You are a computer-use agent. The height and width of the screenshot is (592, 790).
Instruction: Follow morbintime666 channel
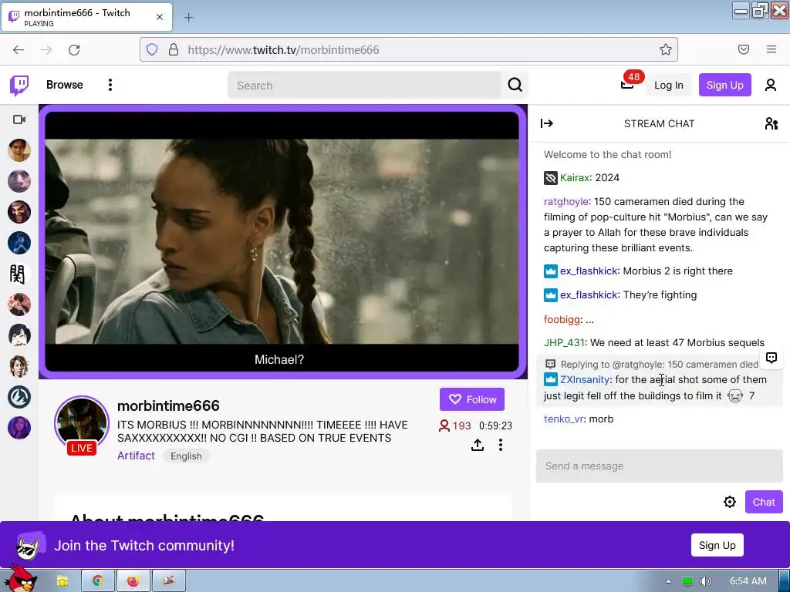pos(471,399)
